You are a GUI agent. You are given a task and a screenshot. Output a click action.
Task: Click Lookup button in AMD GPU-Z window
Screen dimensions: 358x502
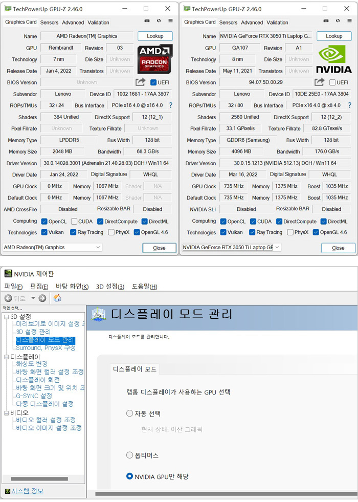click(x=155, y=36)
